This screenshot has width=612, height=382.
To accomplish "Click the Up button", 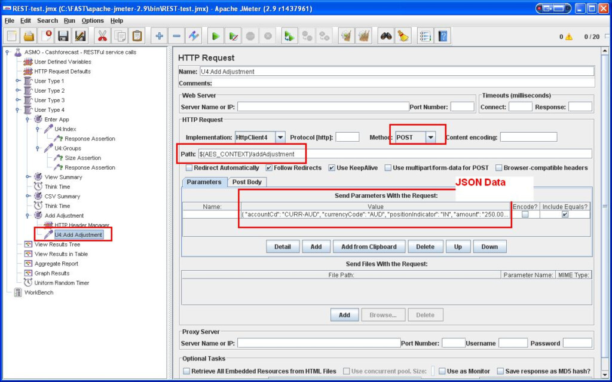I will click(458, 246).
